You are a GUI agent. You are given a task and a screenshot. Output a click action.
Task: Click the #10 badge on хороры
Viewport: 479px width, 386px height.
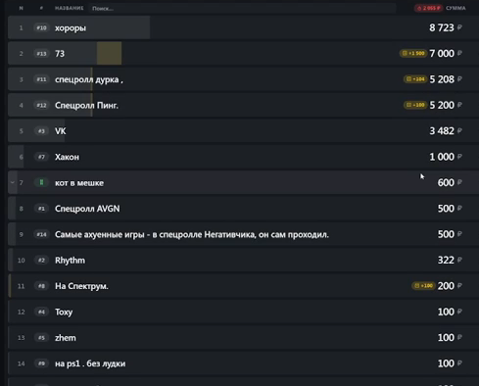coord(41,27)
